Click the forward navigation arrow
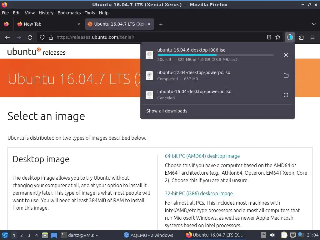Screen dimensions: 320x240 pos(19,37)
